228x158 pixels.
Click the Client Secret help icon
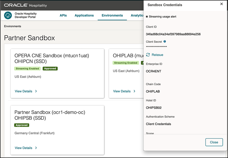(x=165, y=42)
